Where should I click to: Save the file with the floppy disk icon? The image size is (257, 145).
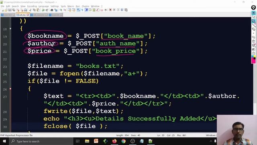coord(10,10)
